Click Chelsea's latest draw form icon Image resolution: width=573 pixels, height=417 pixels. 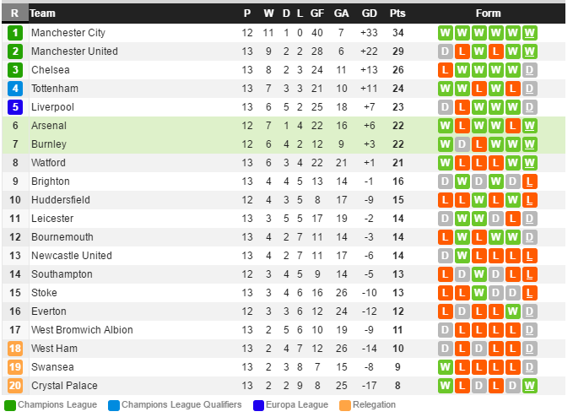click(529, 70)
